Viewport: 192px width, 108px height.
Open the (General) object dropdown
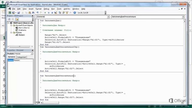[x=108, y=17]
